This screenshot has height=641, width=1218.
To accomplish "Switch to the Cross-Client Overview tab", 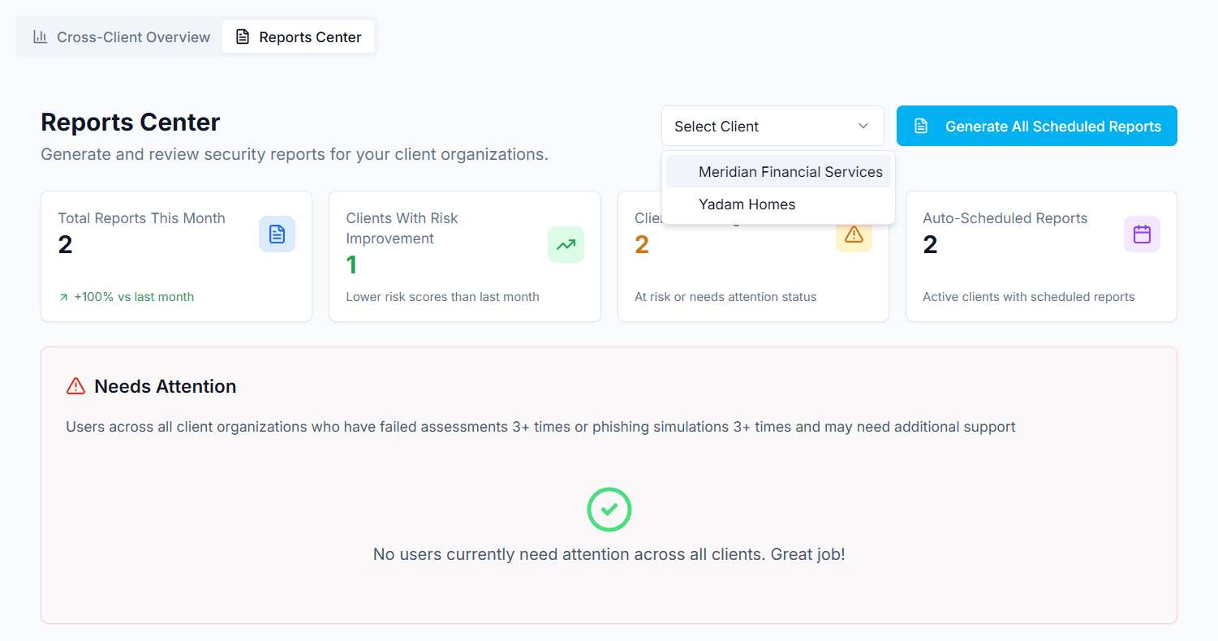I will pos(120,37).
